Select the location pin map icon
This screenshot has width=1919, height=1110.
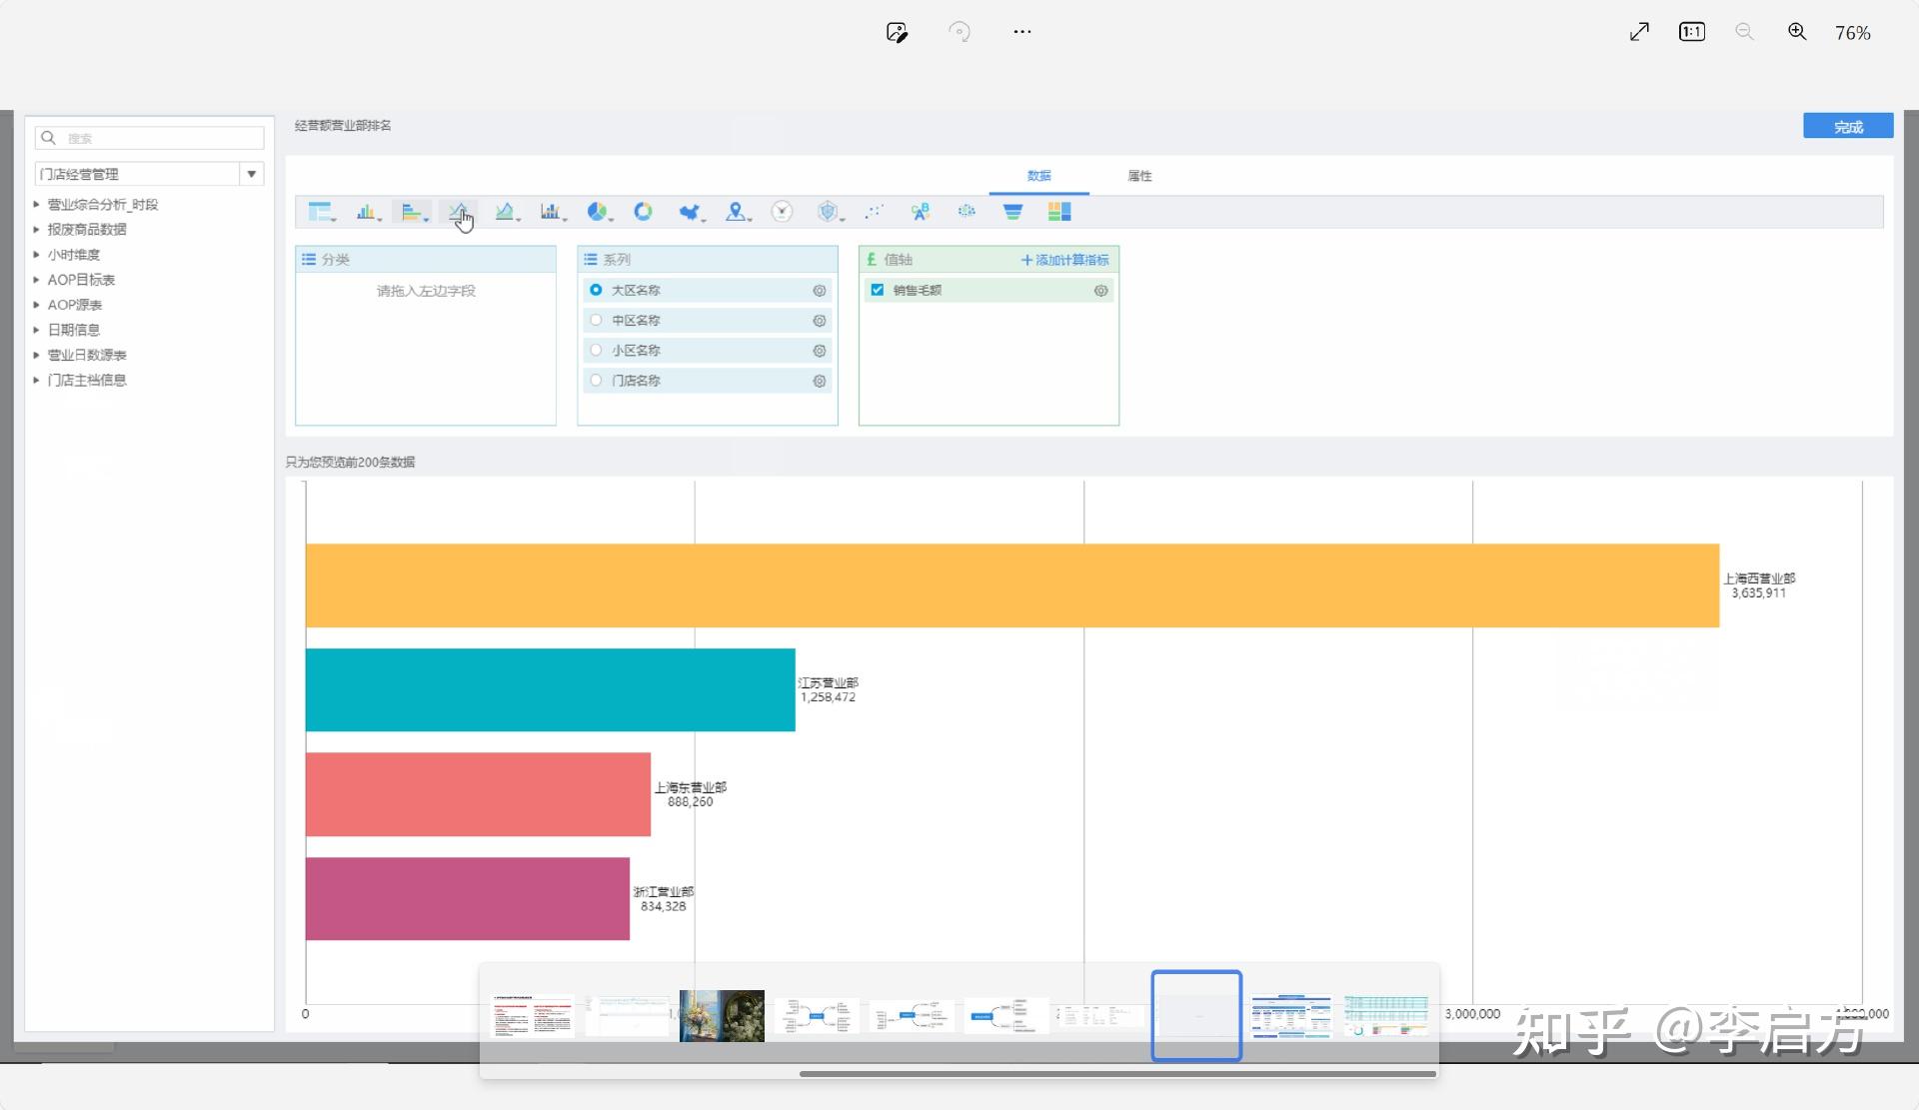click(x=737, y=212)
